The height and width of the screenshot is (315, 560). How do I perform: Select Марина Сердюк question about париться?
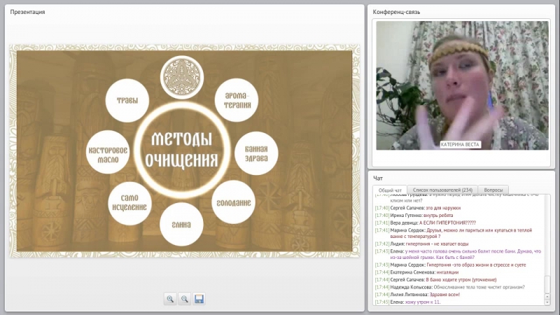(454, 233)
